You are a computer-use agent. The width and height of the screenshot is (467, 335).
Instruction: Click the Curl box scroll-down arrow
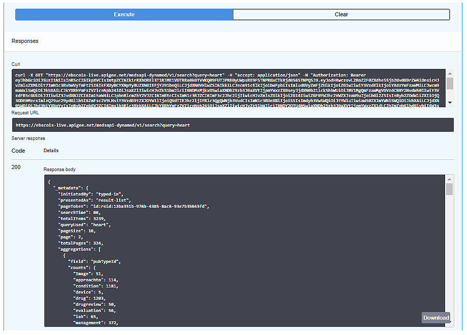(450, 103)
